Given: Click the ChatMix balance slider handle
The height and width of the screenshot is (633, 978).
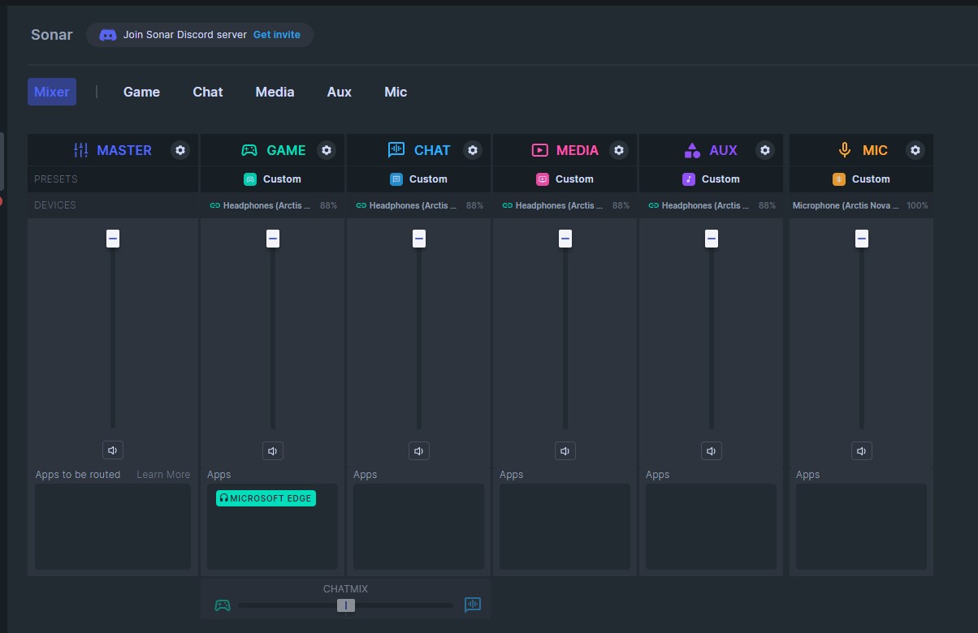Looking at the screenshot, I should pyautogui.click(x=346, y=605).
